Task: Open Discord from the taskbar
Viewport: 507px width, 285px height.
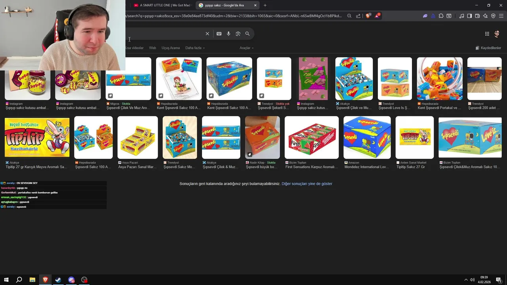Action: click(71, 280)
